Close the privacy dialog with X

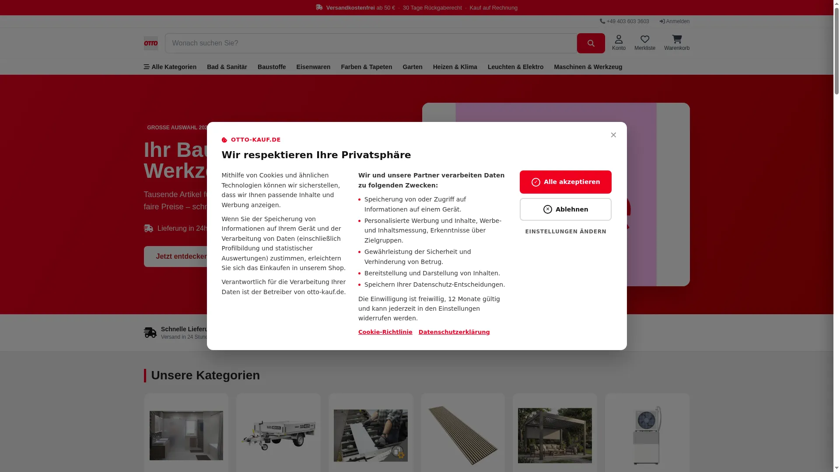coord(613,135)
